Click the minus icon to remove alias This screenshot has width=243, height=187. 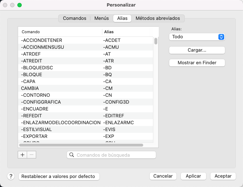31,155
